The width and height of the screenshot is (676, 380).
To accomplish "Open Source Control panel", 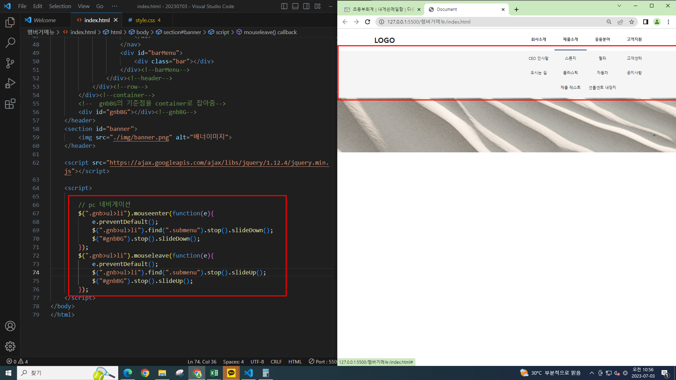I will tap(10, 63).
